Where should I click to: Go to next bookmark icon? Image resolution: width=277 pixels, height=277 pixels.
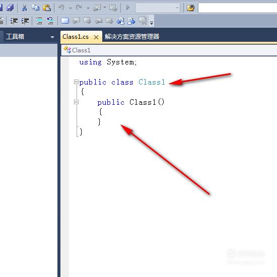87,21
